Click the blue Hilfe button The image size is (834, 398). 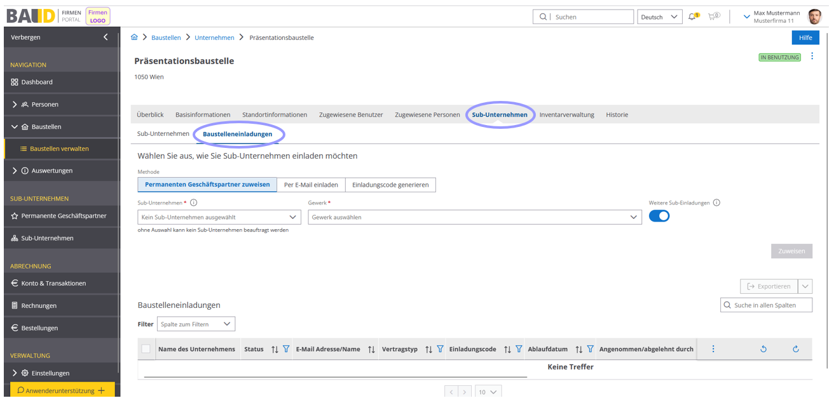805,37
